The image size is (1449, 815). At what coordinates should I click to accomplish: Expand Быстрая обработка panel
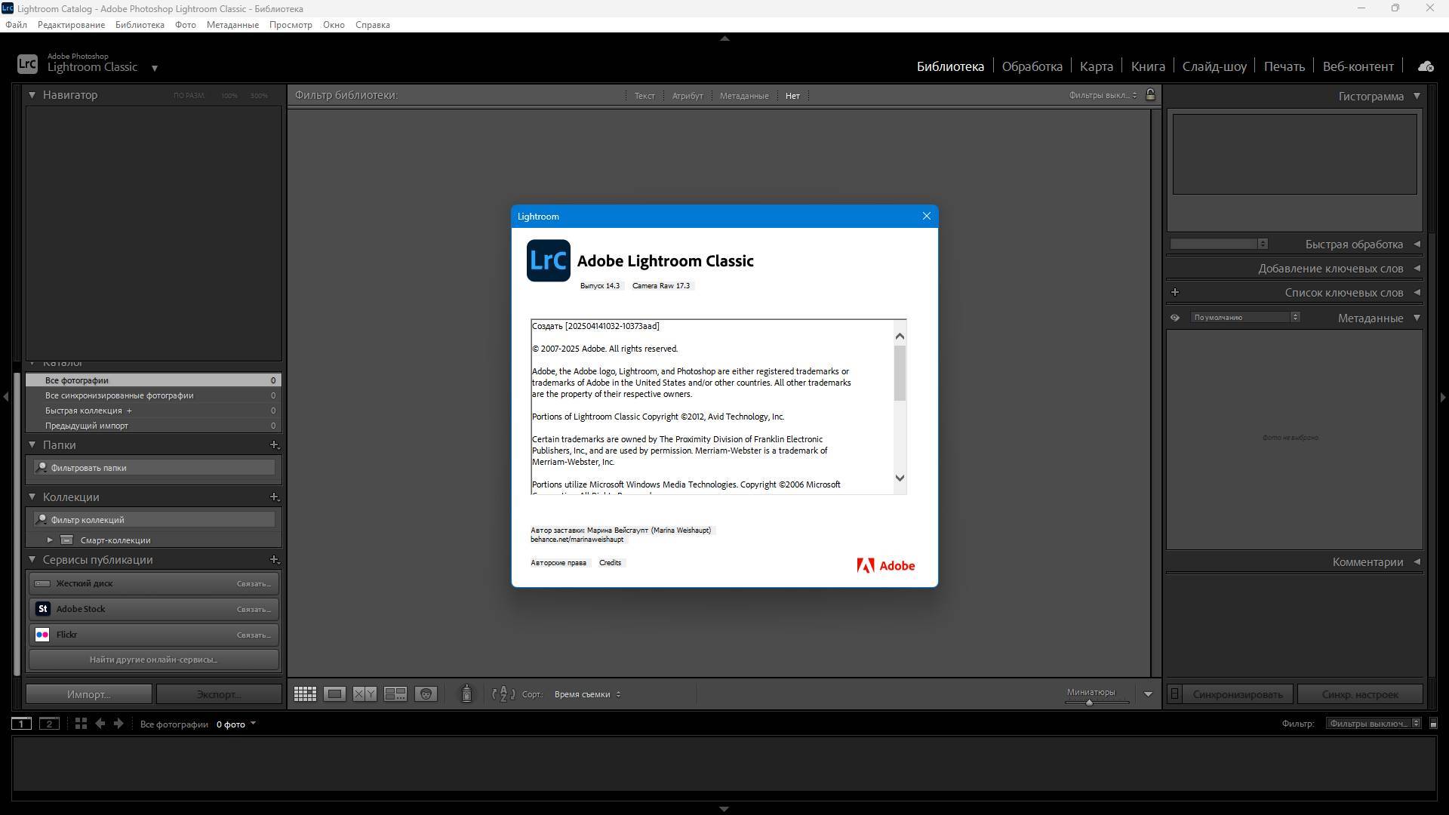[1417, 244]
